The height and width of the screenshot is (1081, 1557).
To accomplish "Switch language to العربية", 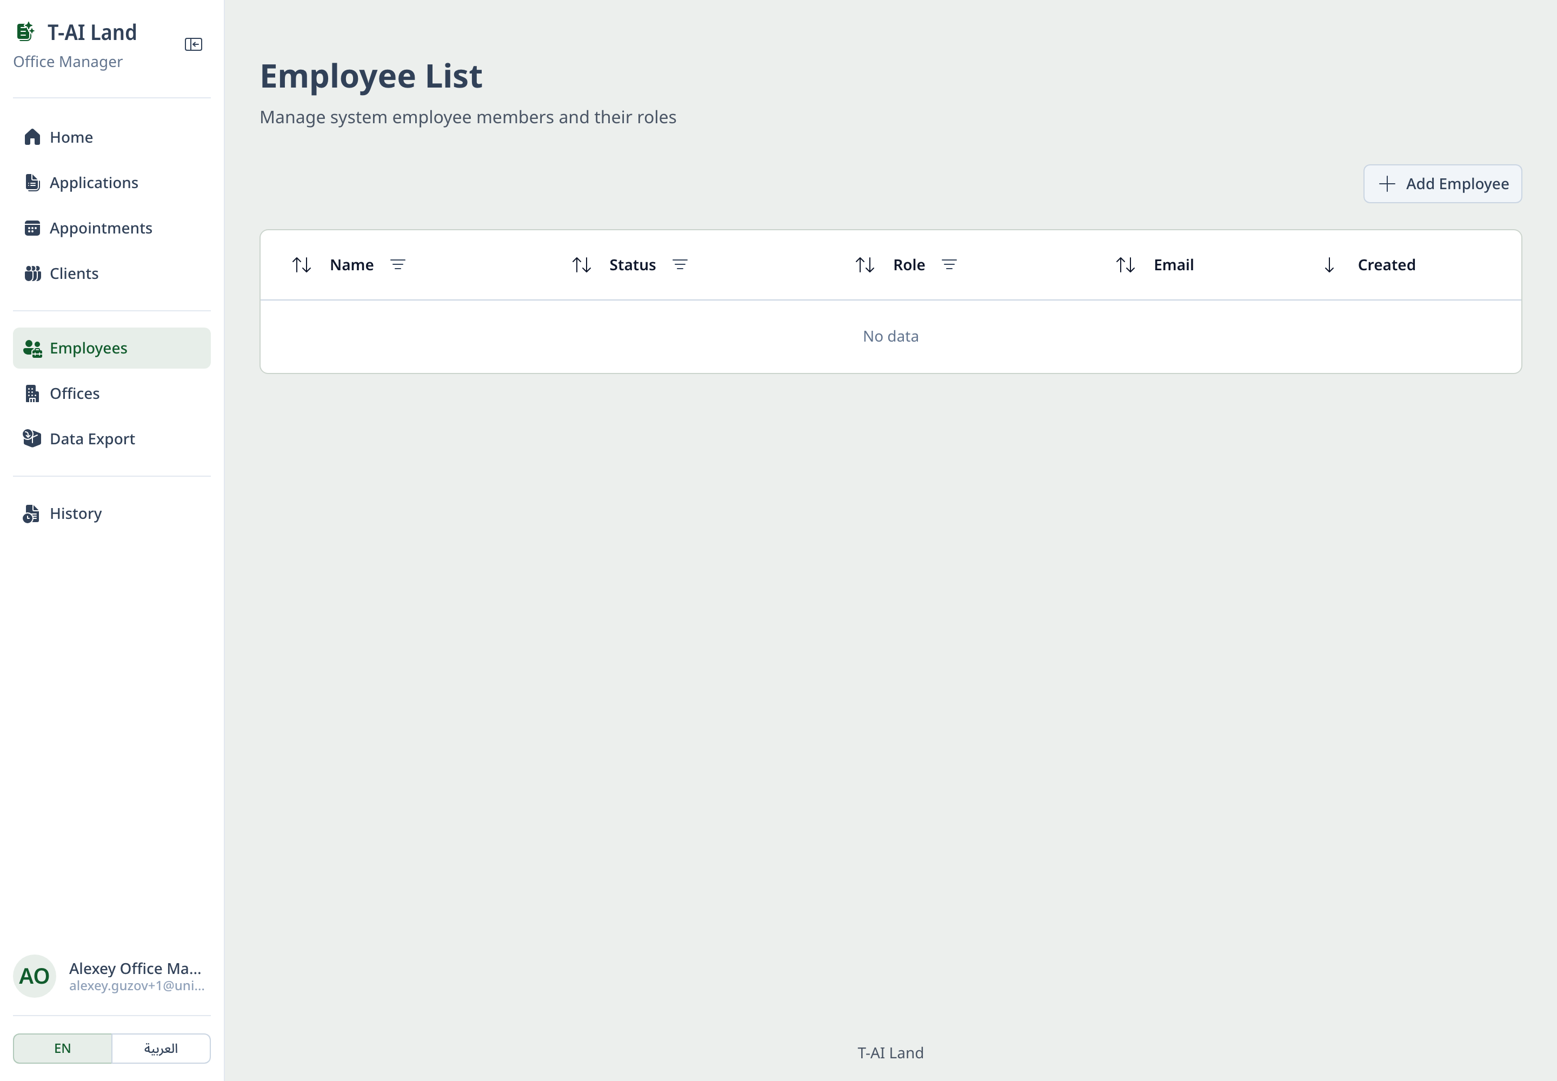I will click(x=161, y=1049).
